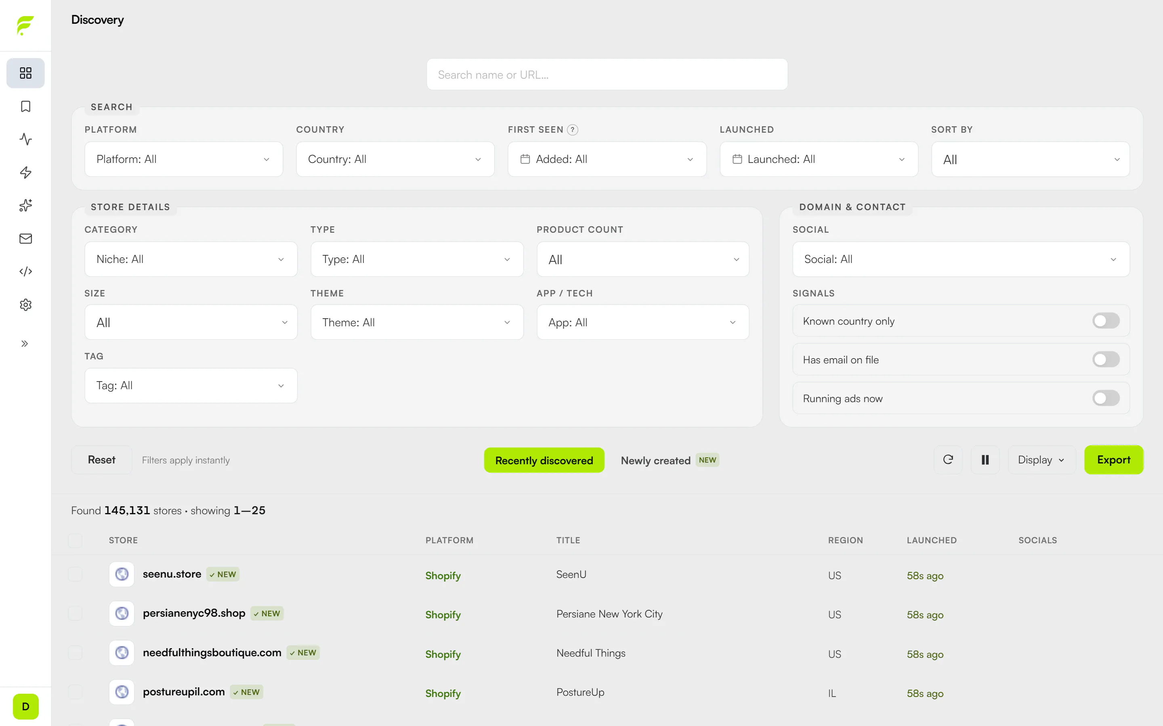Open the settings gear icon in sidebar

click(25, 305)
